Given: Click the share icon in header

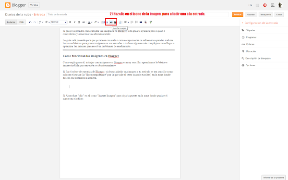Looking at the screenshot, I should pyautogui.click(x=273, y=5).
